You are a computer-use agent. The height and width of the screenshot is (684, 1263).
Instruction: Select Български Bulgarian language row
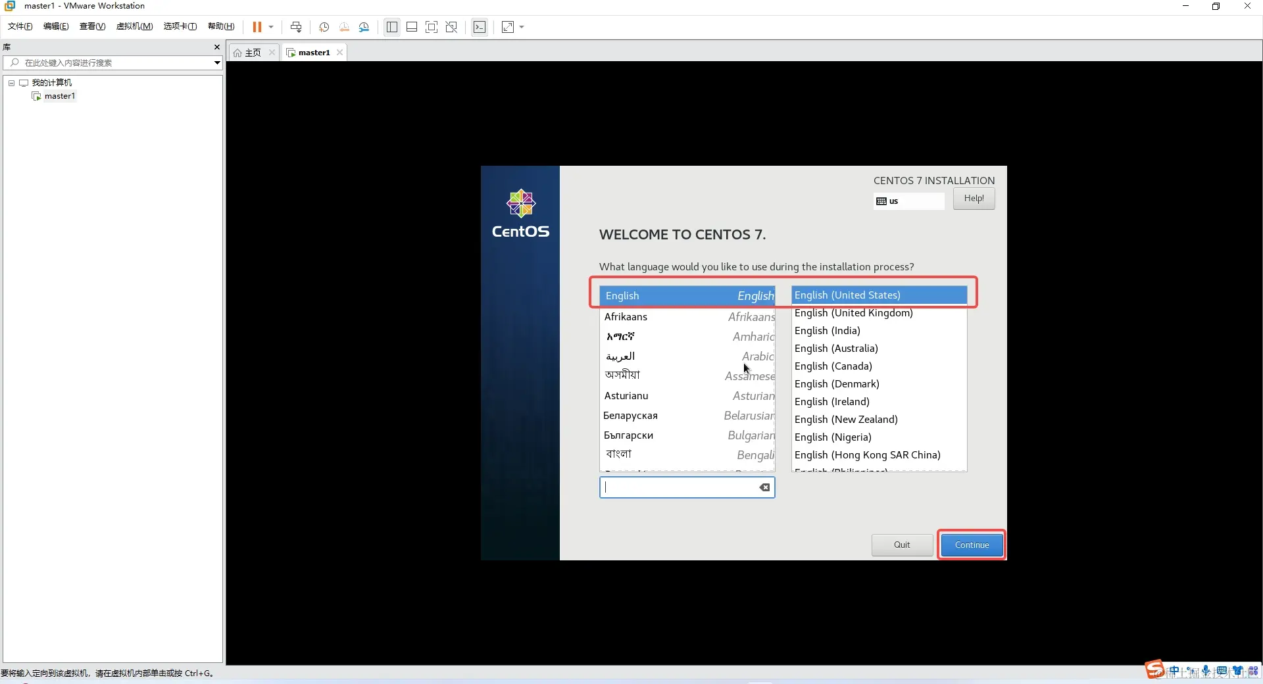click(x=687, y=435)
